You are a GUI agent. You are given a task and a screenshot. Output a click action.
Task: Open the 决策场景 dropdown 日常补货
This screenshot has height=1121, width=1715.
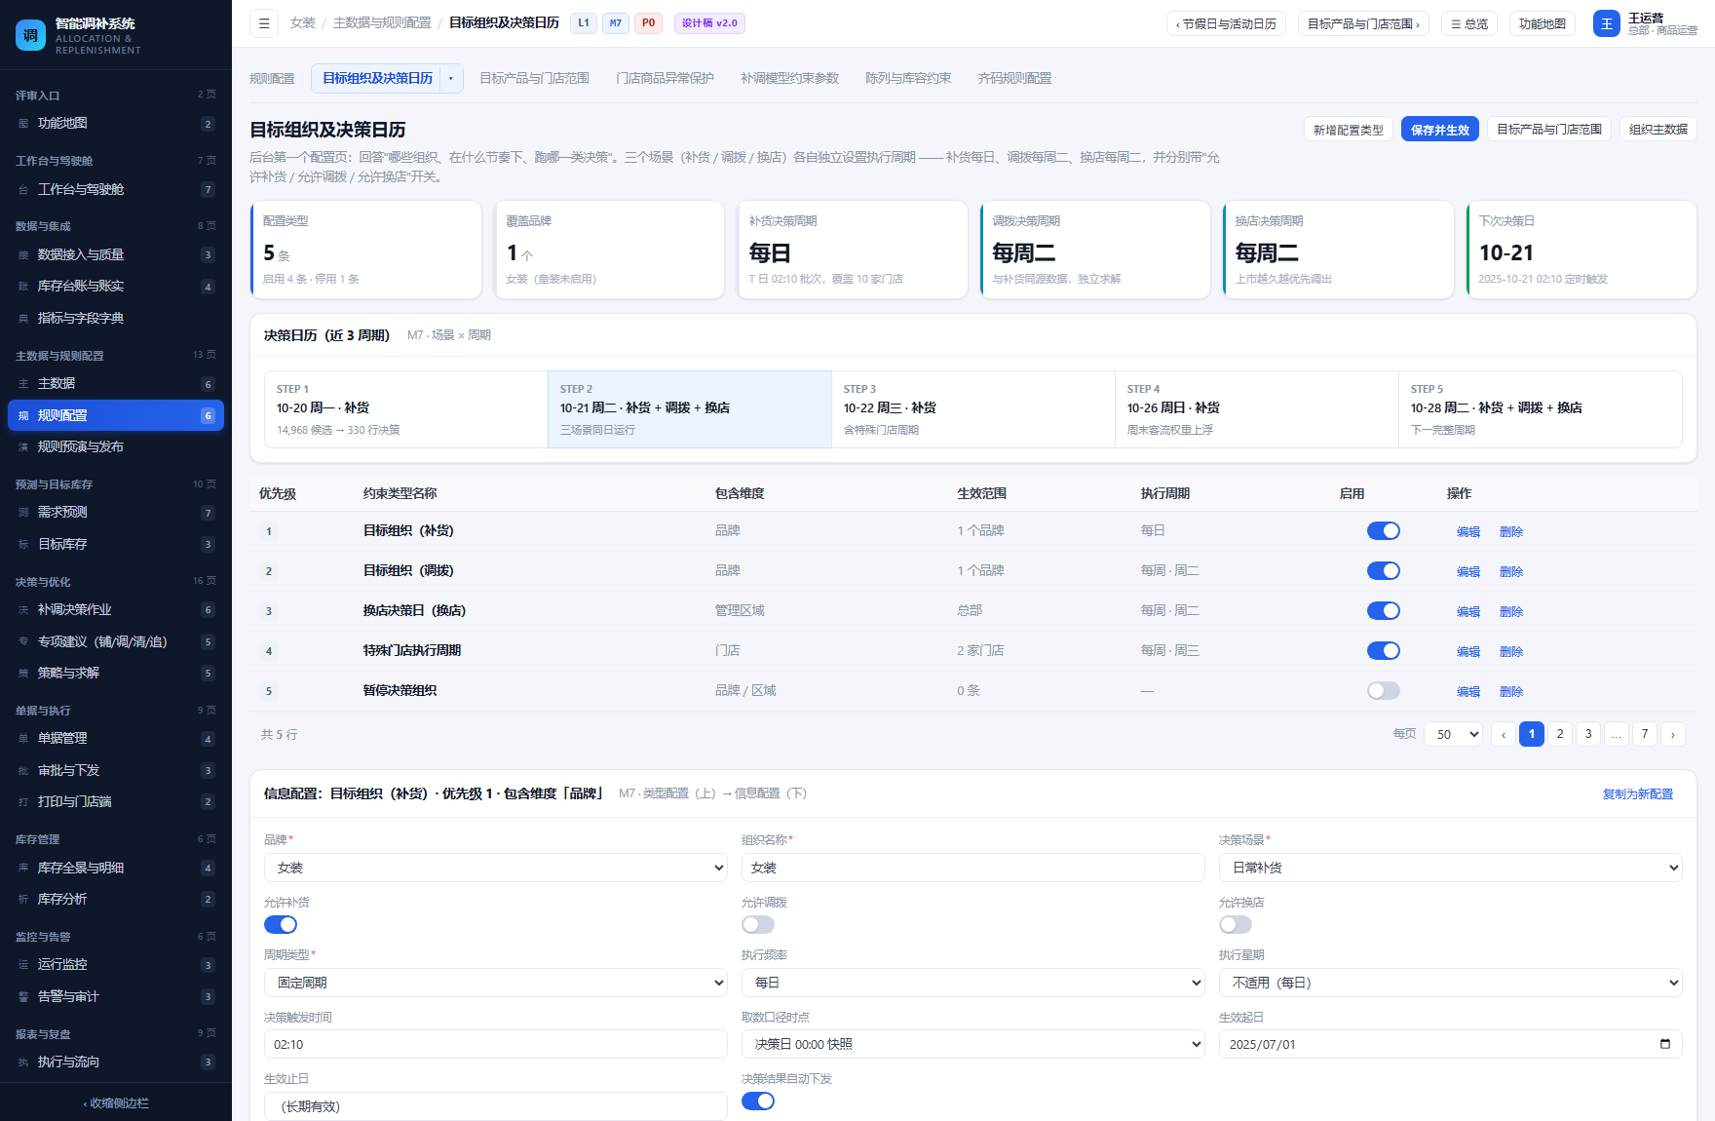[x=1451, y=868]
